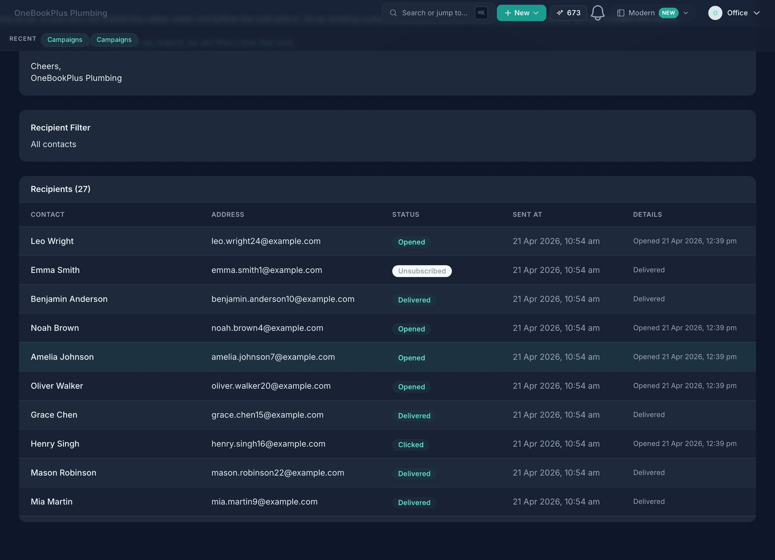Click the Modern layout panel icon
This screenshot has height=560, width=775.
[x=621, y=13]
